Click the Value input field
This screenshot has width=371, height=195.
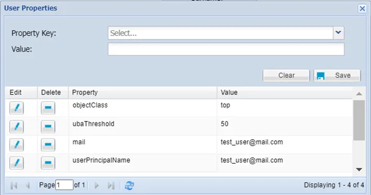226,49
